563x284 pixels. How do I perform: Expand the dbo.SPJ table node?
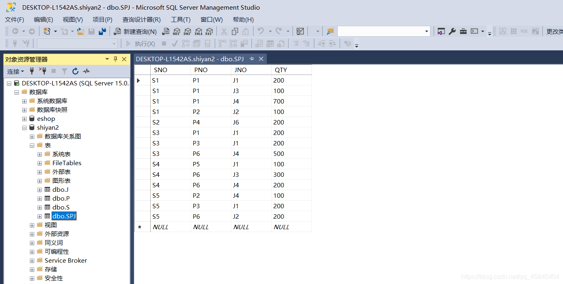click(40, 216)
